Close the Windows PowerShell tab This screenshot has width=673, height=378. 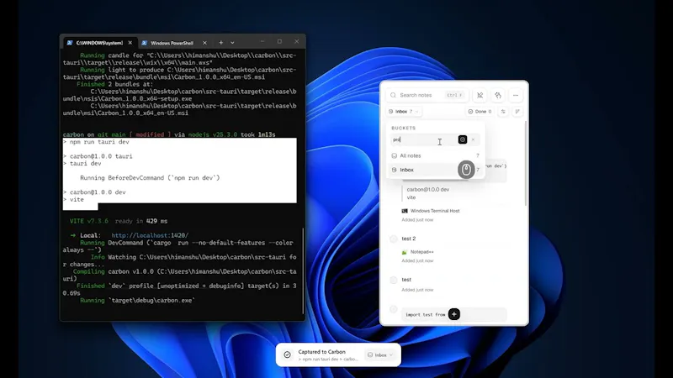pyautogui.click(x=204, y=43)
